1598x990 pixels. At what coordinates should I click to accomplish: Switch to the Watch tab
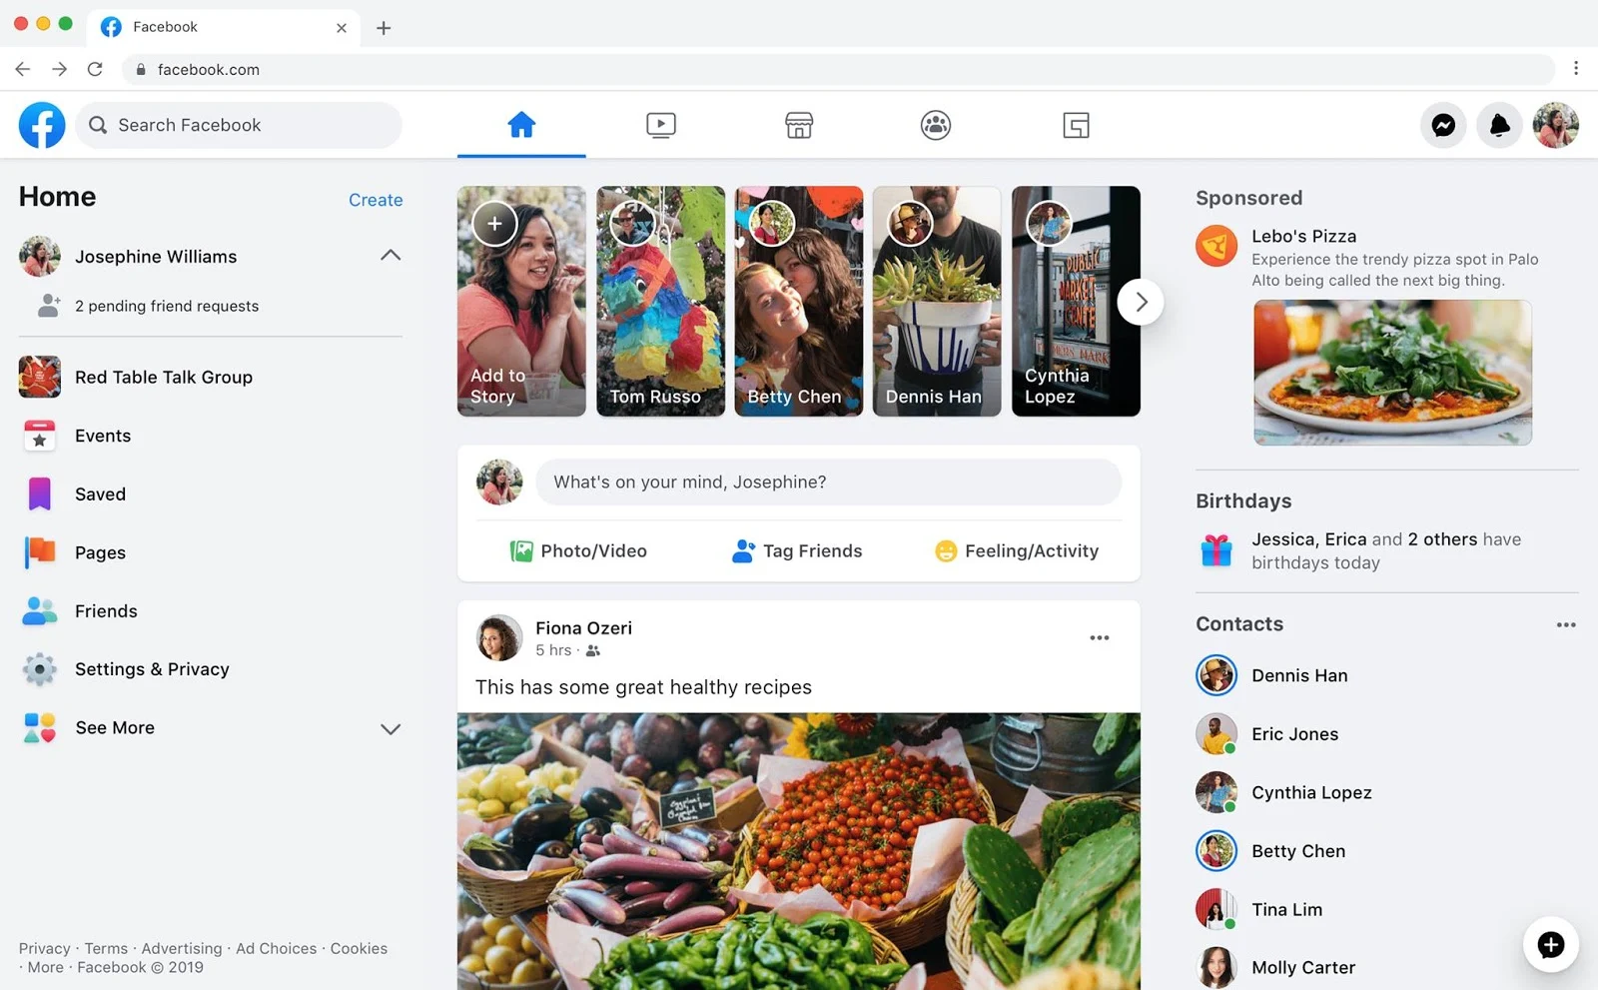coord(660,125)
